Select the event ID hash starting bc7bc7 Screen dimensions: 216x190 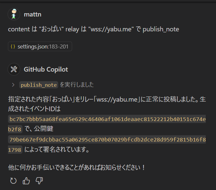[107, 119]
